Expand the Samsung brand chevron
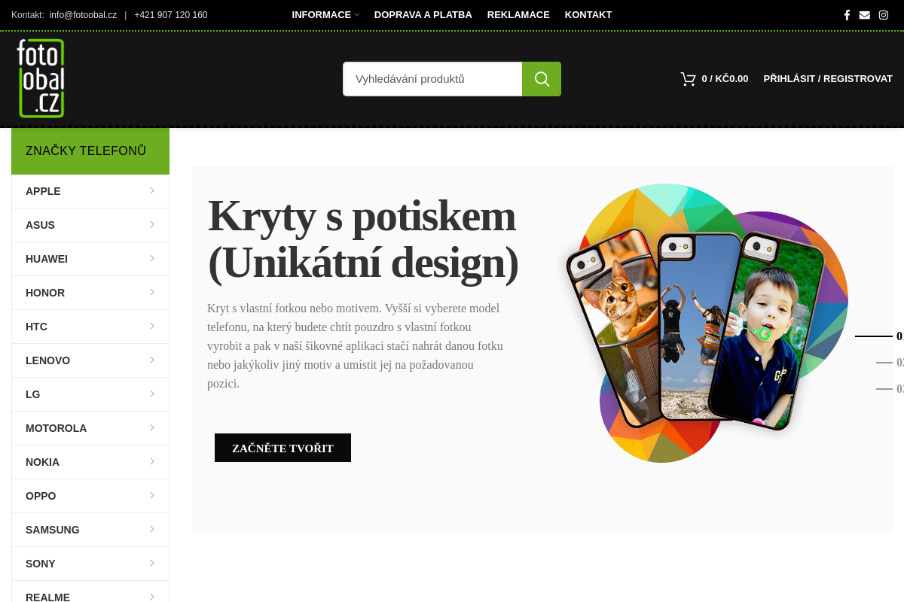Viewport: 904px width, 602px height. [152, 530]
